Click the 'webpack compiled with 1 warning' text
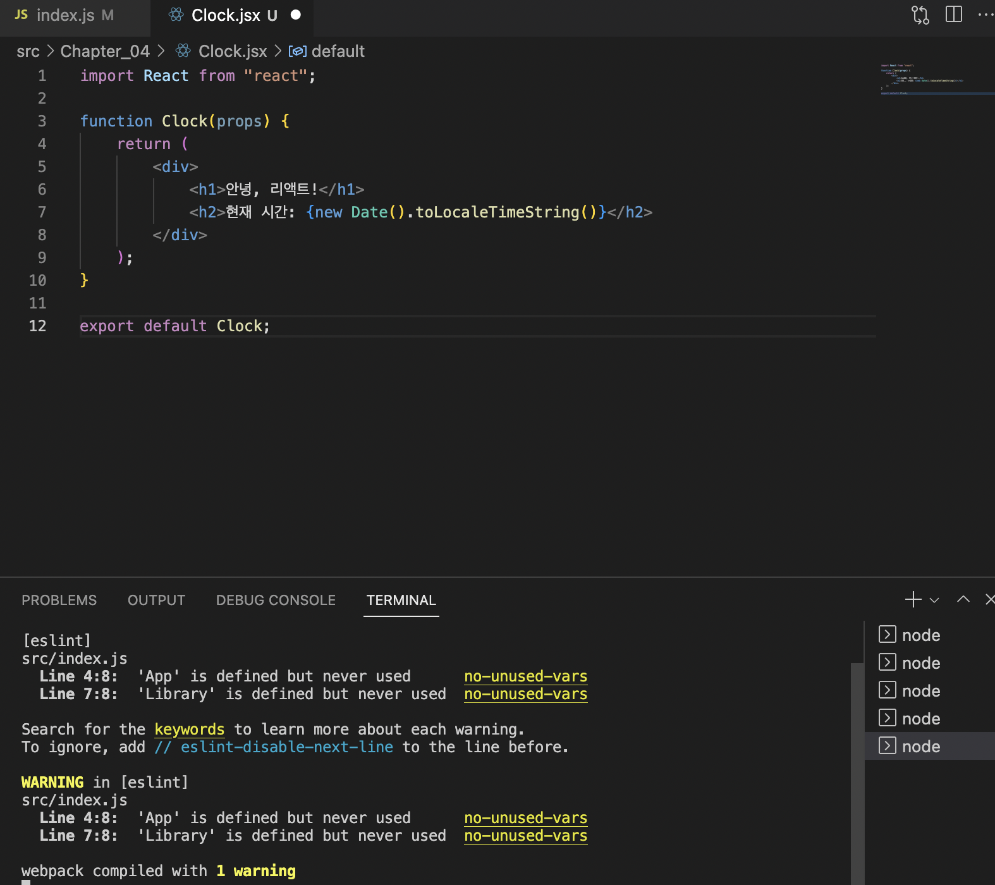Image resolution: width=995 pixels, height=885 pixels. click(x=159, y=871)
